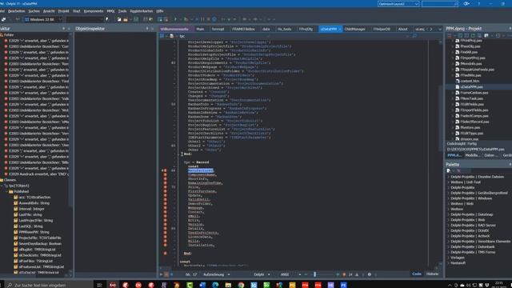Click the red error indicator in status bar
The height and width of the screenshot is (288, 512).
point(344,274)
